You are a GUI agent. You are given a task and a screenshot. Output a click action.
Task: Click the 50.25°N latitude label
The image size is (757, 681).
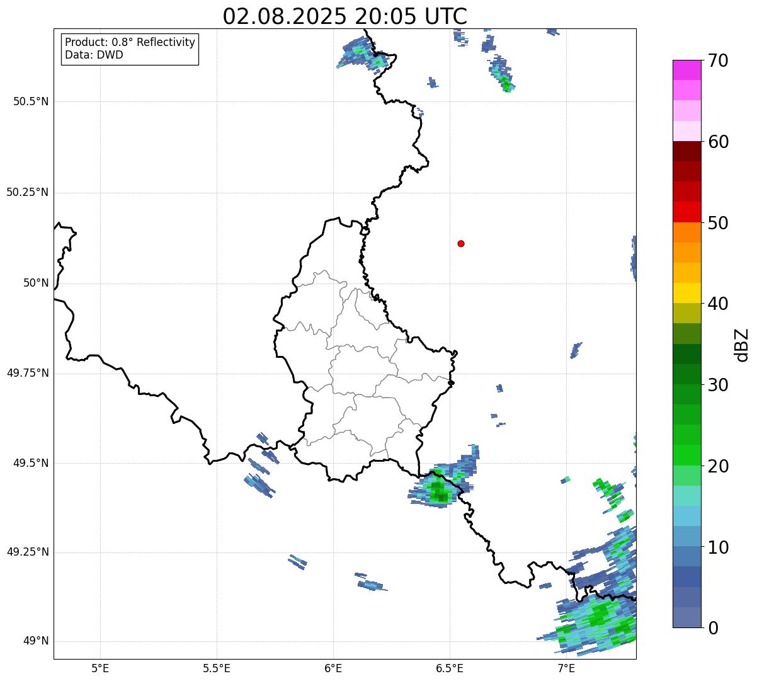click(x=28, y=192)
